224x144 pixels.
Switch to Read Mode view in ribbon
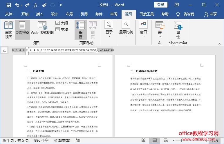[9, 30]
